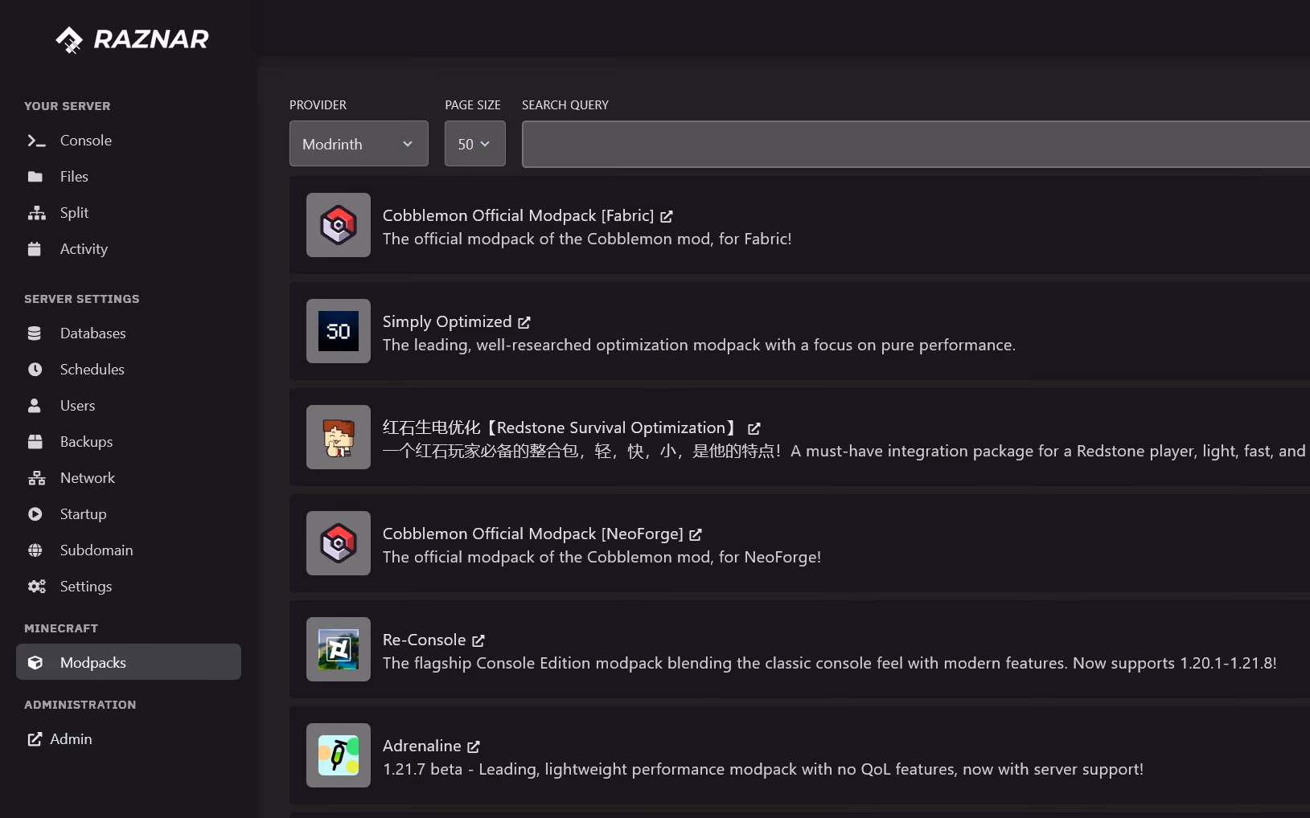Click the Console terminal prompt icon
Image resolution: width=1310 pixels, height=818 pixels.
click(36, 141)
